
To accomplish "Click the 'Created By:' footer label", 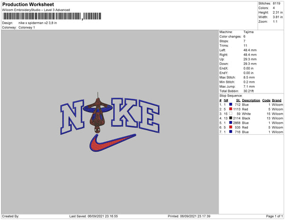I will click(10, 216).
